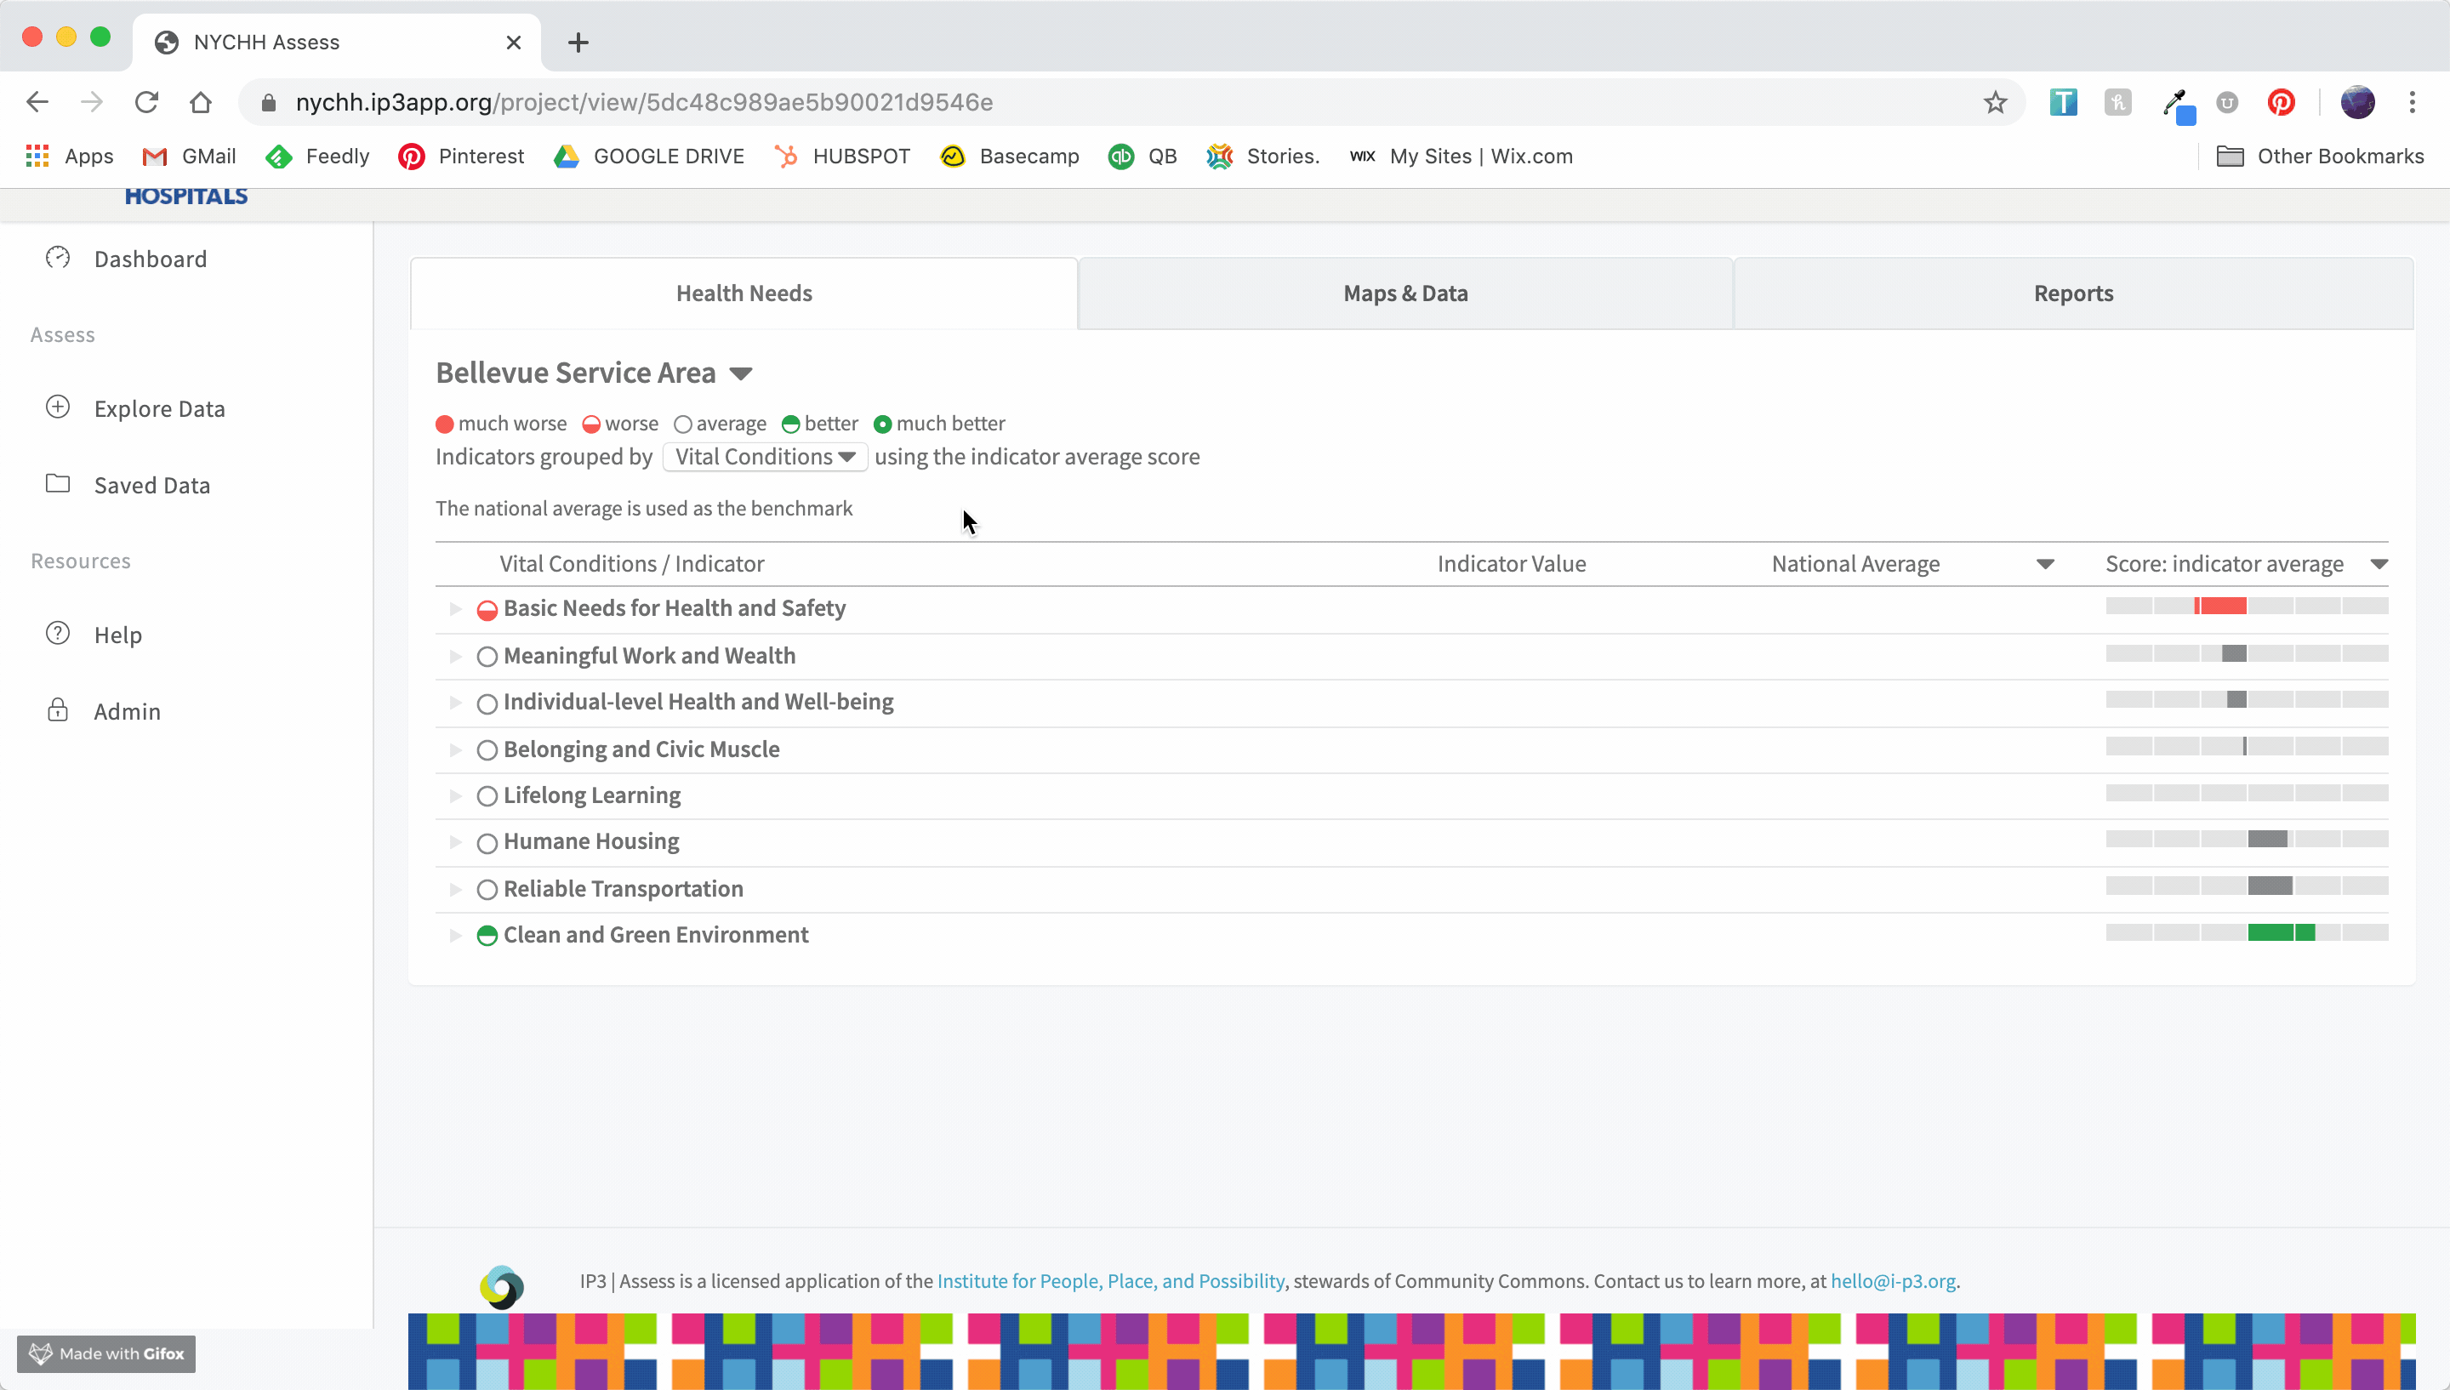Click the browser forward arrow
The height and width of the screenshot is (1390, 2450).
coord(92,102)
